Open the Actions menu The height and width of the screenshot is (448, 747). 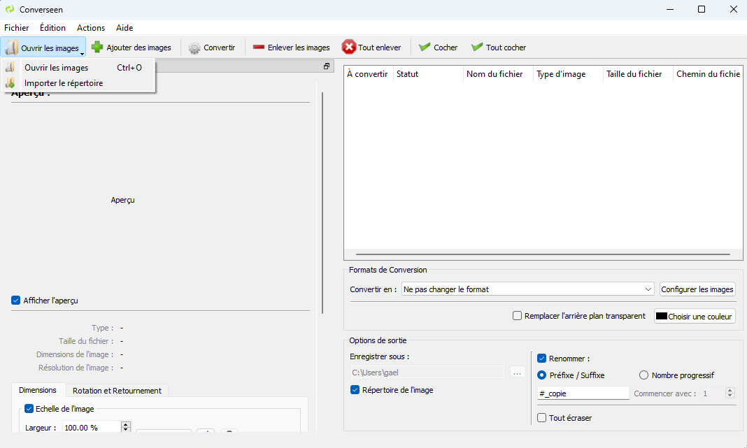(x=91, y=28)
